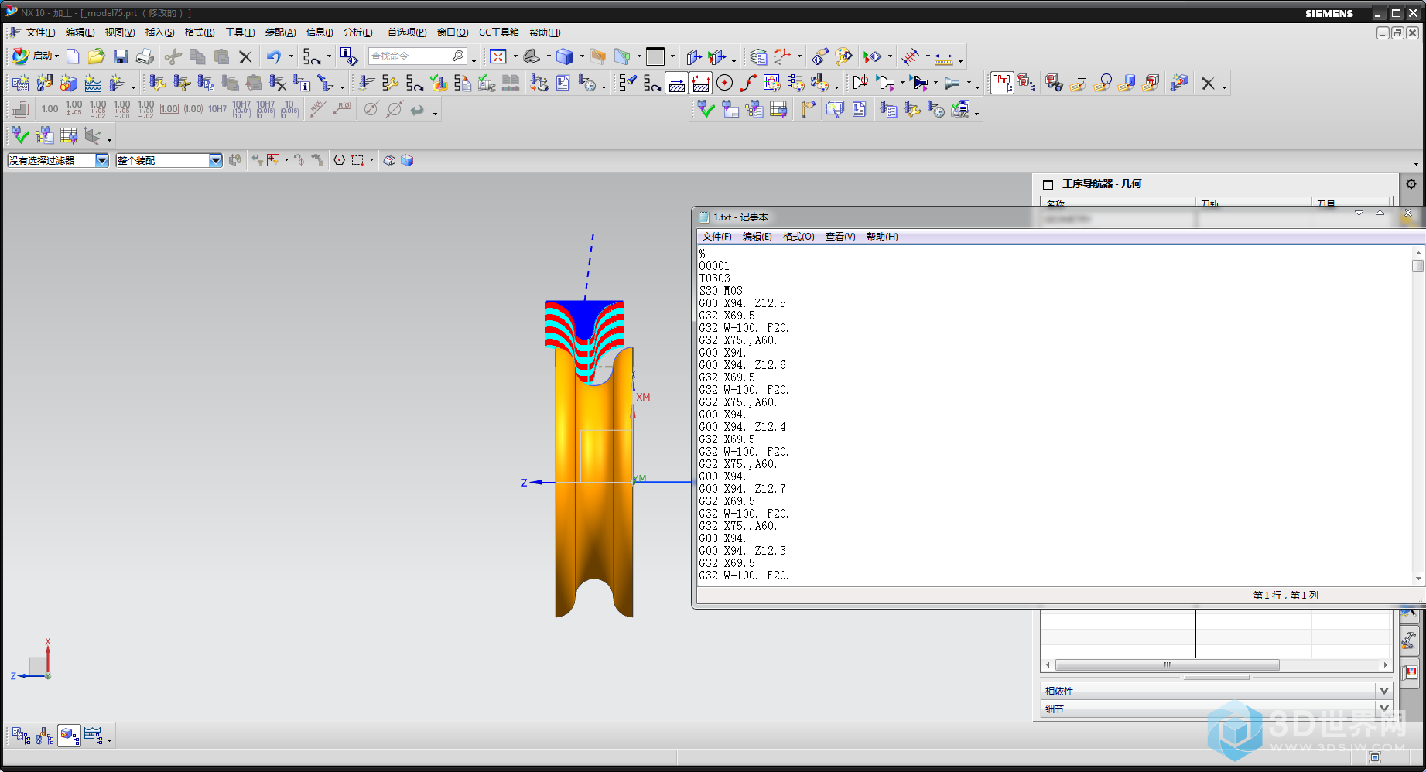Click the Information icon with blue diamond
The width and height of the screenshot is (1426, 772).
349,56
